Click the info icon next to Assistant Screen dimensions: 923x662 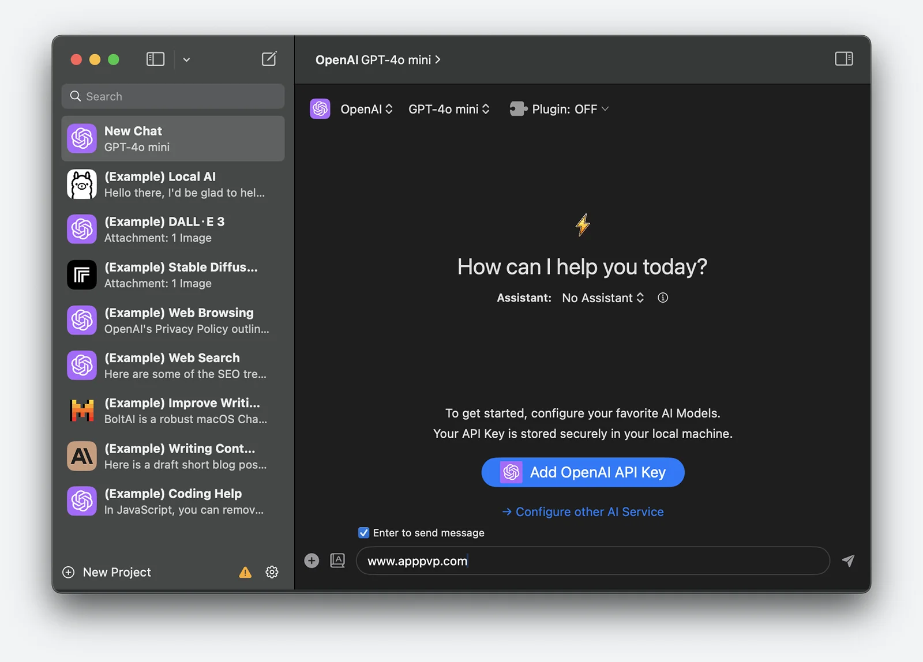(x=663, y=298)
